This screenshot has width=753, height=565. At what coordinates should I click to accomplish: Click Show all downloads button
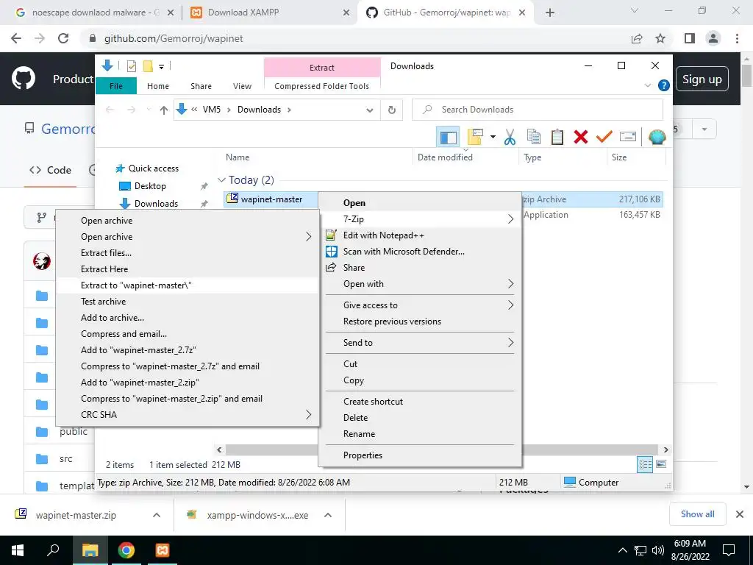pos(697,514)
